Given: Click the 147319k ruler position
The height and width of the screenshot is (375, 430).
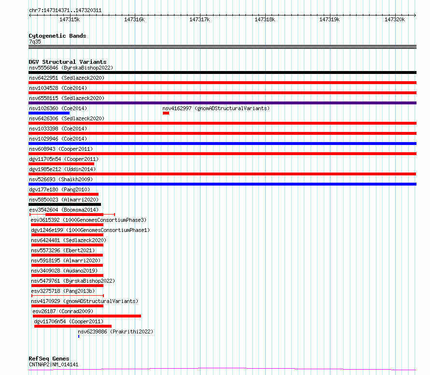Looking at the screenshot, I should coord(330,19).
